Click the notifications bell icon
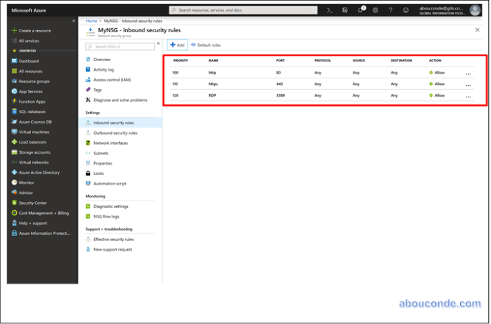The width and height of the screenshot is (491, 324). tap(360, 10)
